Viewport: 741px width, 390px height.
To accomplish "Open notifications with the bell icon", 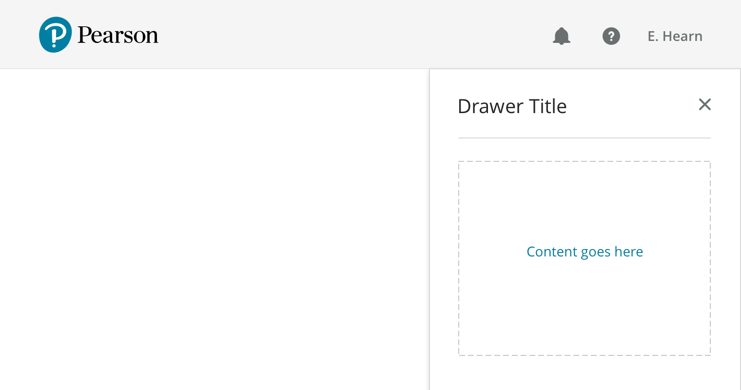I will click(562, 36).
